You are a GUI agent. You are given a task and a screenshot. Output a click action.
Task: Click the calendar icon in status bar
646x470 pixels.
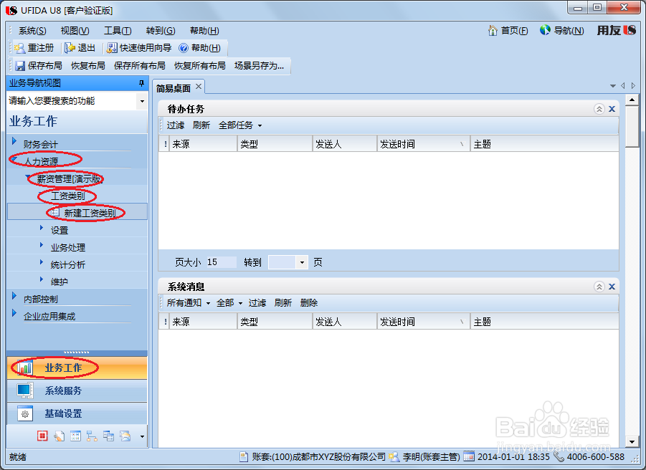(x=469, y=456)
